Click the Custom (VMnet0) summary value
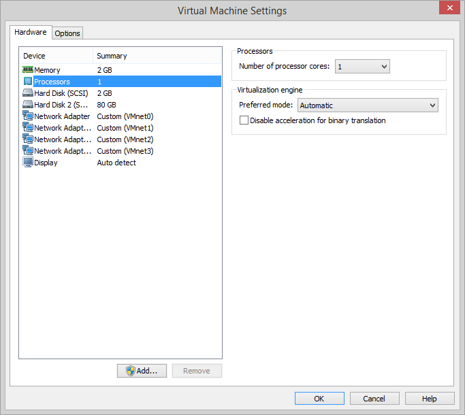 point(125,116)
